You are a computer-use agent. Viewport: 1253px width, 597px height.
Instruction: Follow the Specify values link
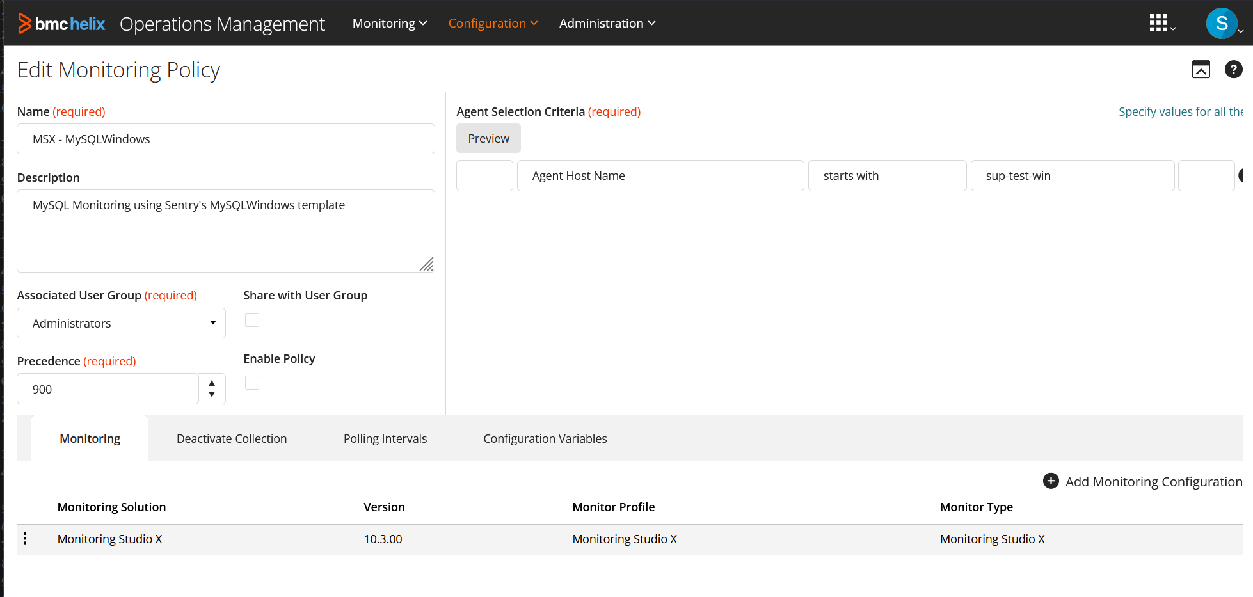tap(1181, 111)
